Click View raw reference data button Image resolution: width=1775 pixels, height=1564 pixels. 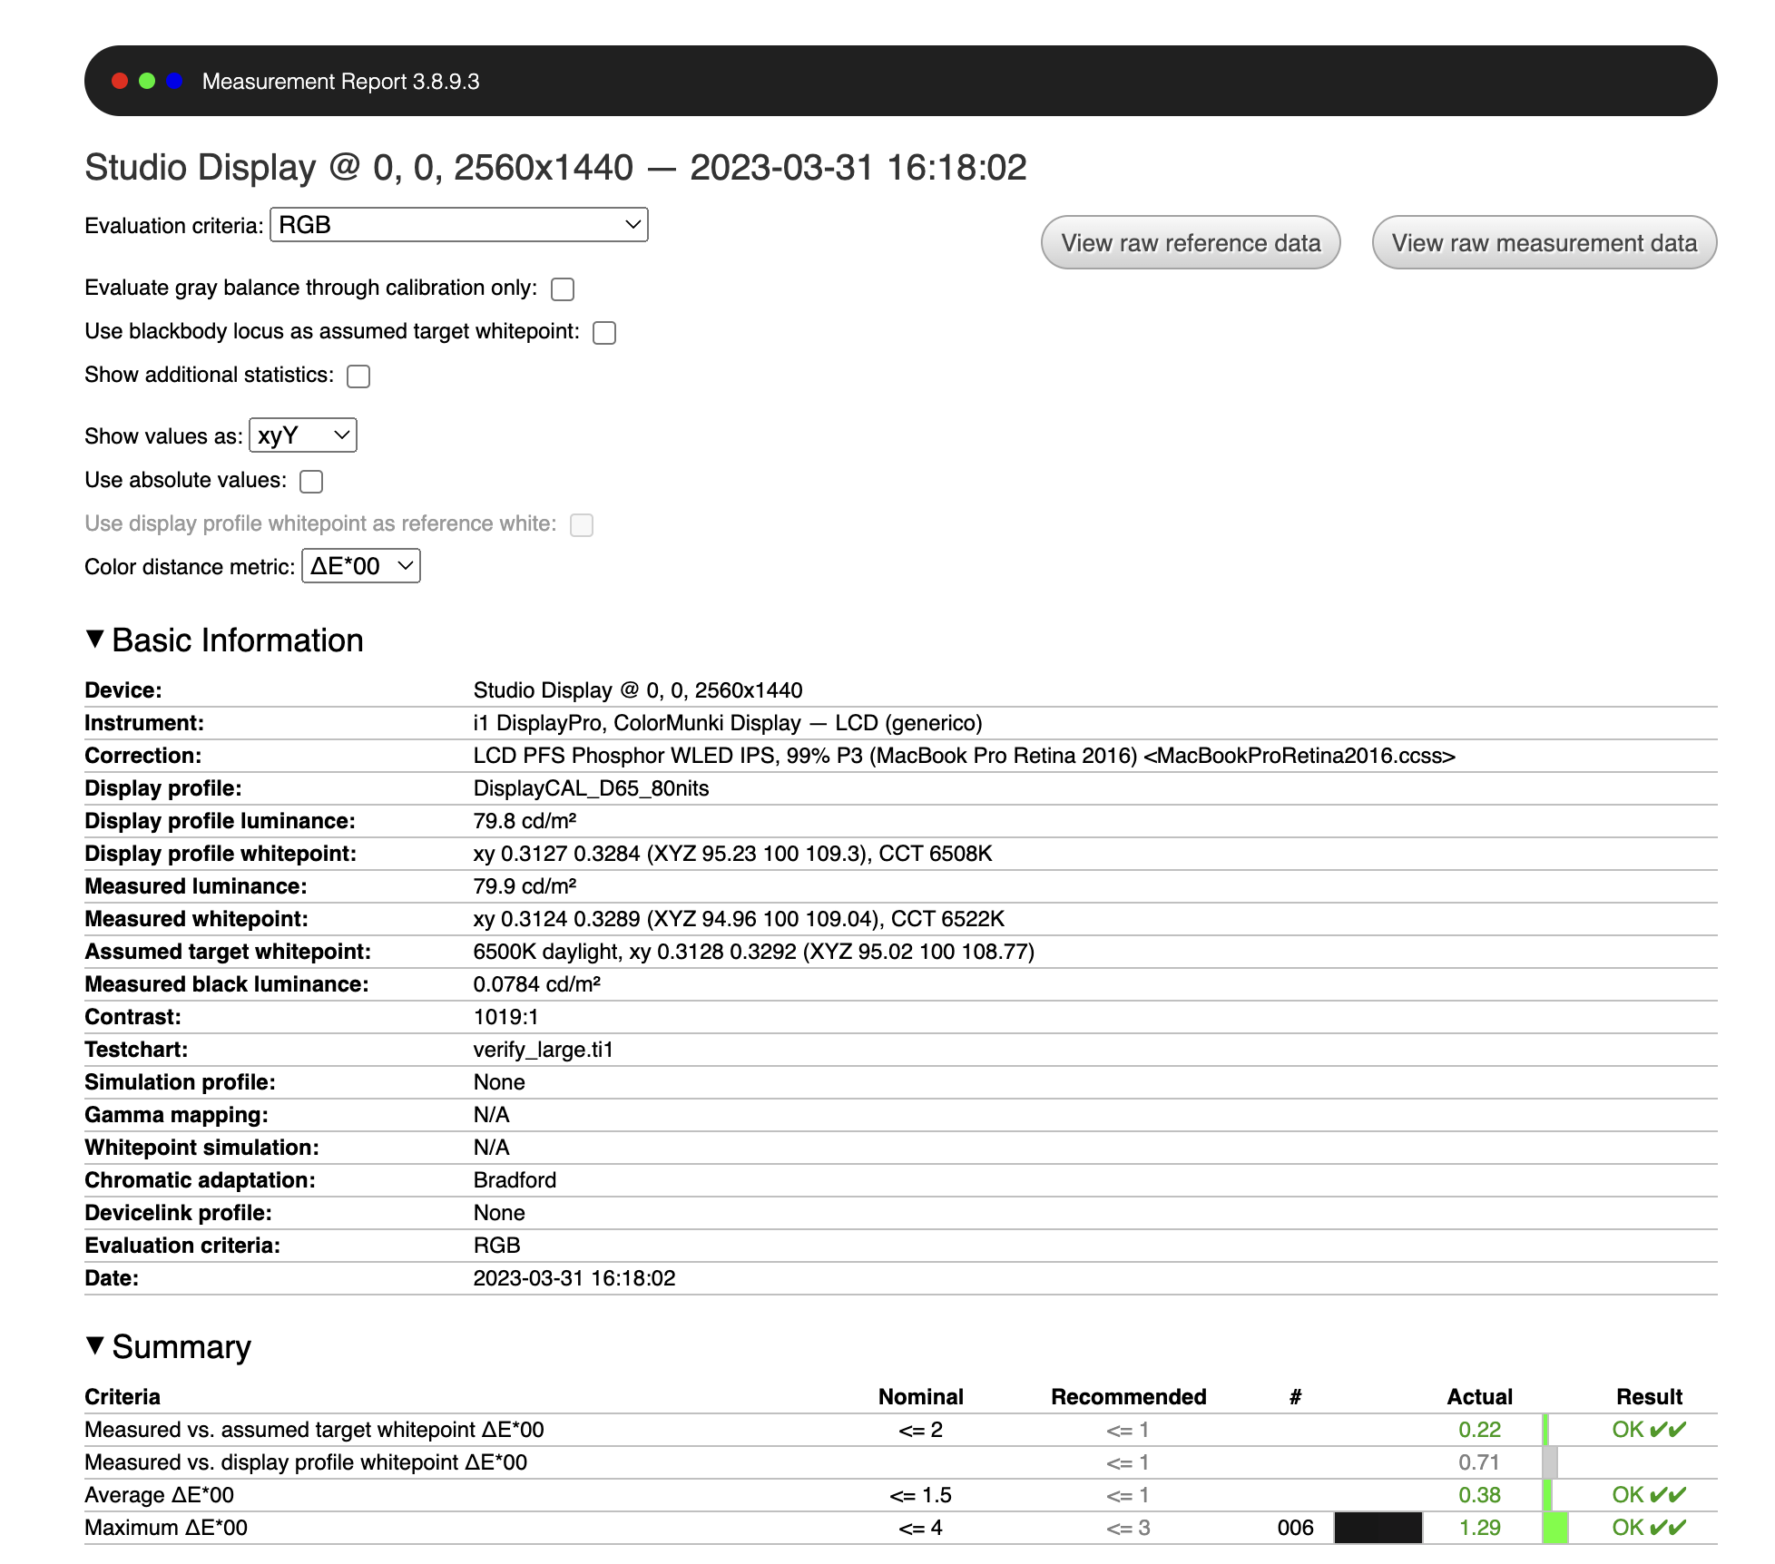[x=1190, y=243]
